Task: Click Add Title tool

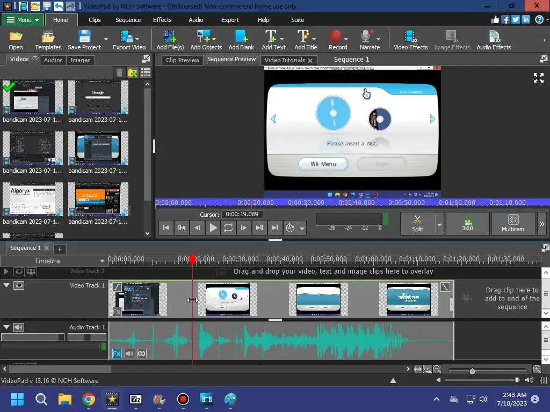Action: (x=306, y=40)
